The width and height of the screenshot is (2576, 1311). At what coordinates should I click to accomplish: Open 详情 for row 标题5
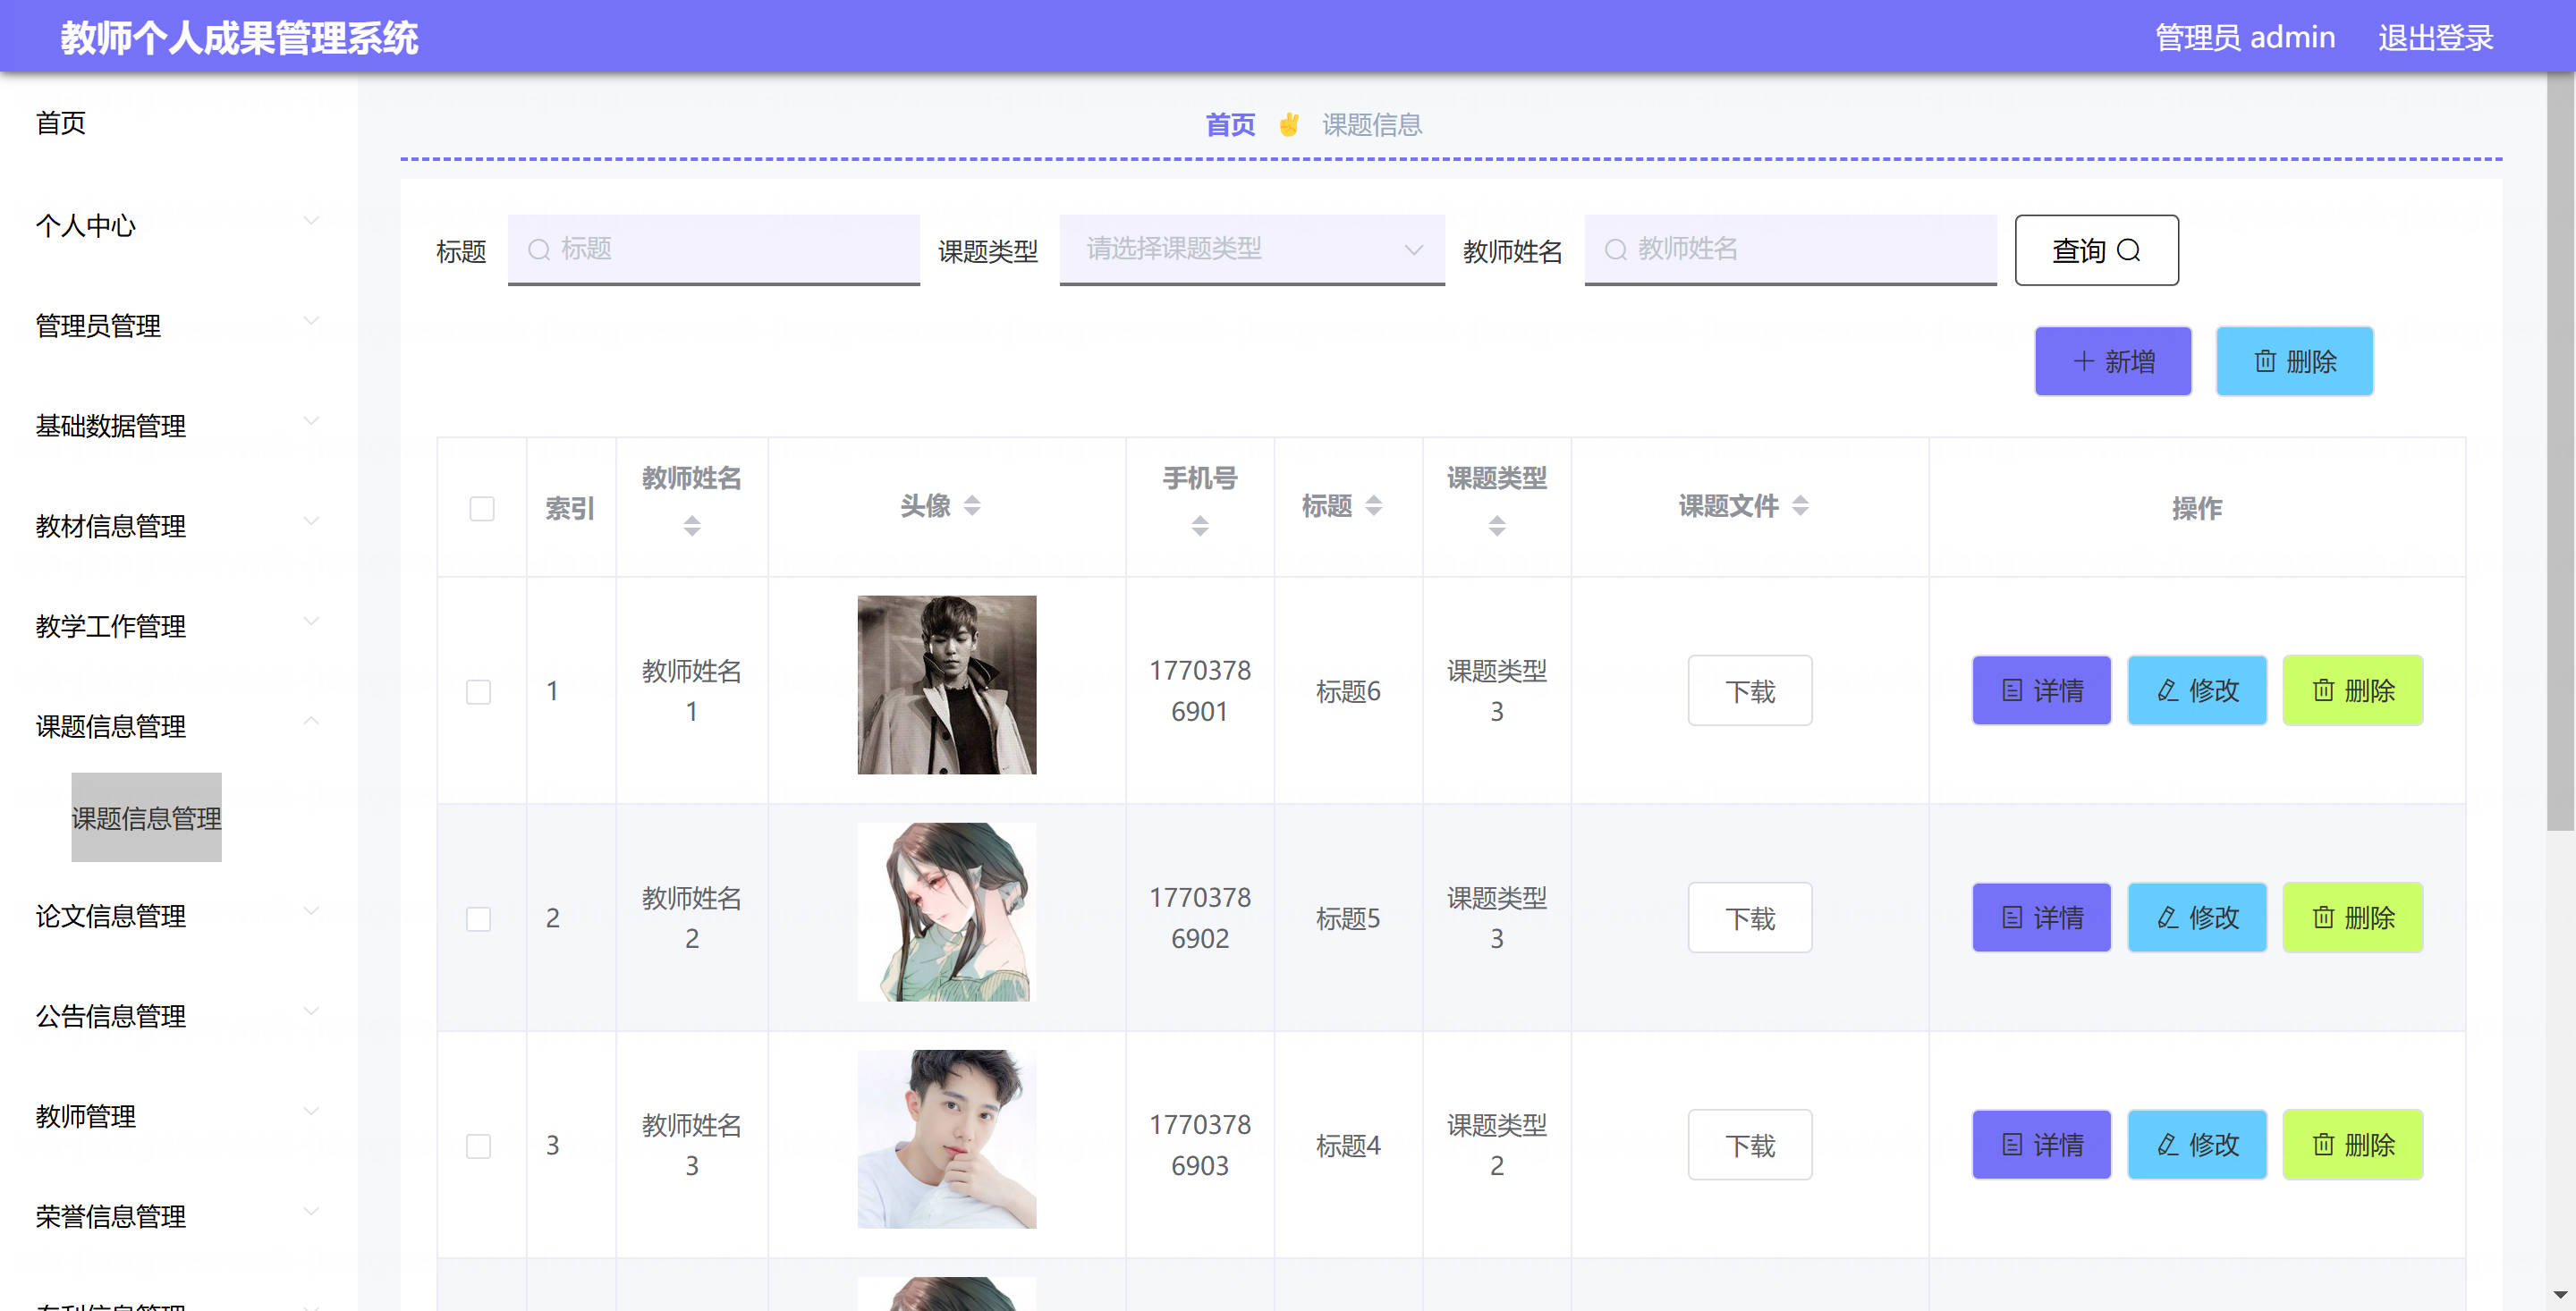point(2041,917)
